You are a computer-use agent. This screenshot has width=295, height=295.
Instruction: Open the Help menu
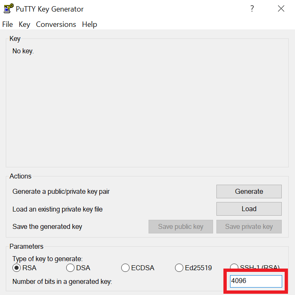[x=89, y=24]
